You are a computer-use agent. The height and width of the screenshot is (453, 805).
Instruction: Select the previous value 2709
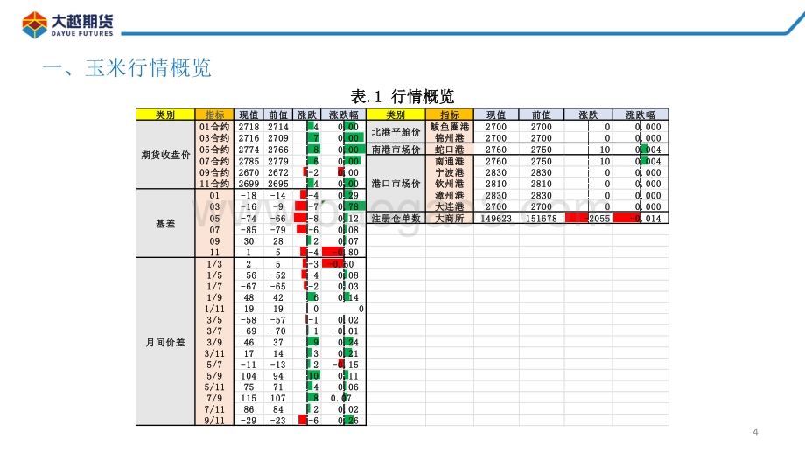coord(277,138)
